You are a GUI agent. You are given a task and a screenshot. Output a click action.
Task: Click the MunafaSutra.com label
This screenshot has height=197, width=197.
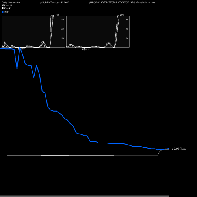click(x=145, y=2)
